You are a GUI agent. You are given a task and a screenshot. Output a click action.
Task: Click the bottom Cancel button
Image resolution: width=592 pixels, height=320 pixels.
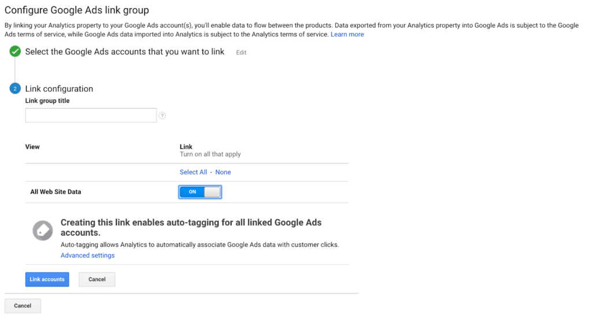pos(23,306)
